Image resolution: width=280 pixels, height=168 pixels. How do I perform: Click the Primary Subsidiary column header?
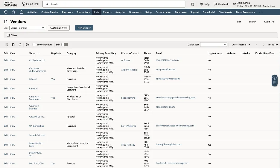pyautogui.click(x=106, y=53)
